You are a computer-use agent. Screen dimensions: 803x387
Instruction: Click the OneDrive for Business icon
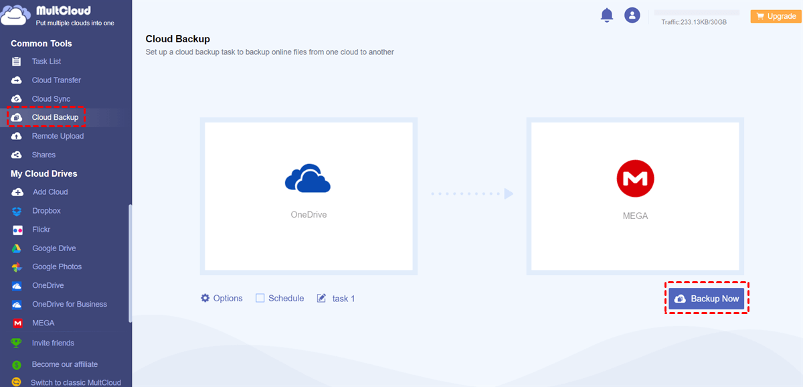click(x=17, y=305)
